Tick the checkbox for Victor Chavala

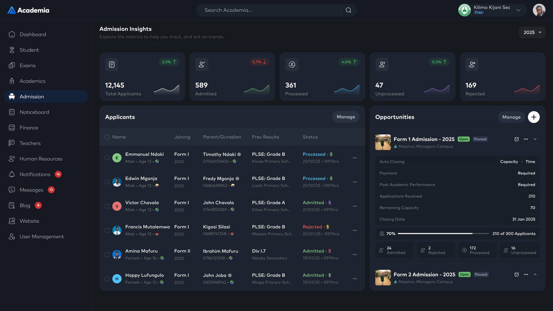107,206
